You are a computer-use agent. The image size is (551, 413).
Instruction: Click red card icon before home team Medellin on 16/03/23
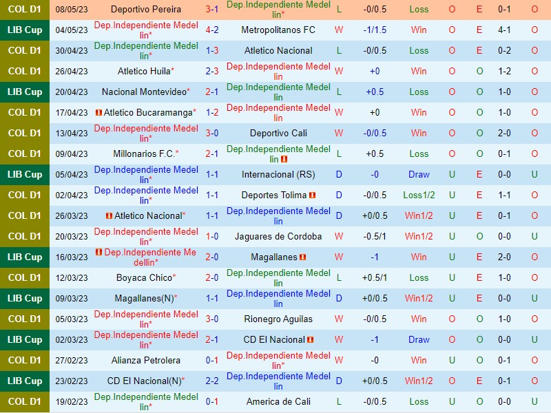99,253
